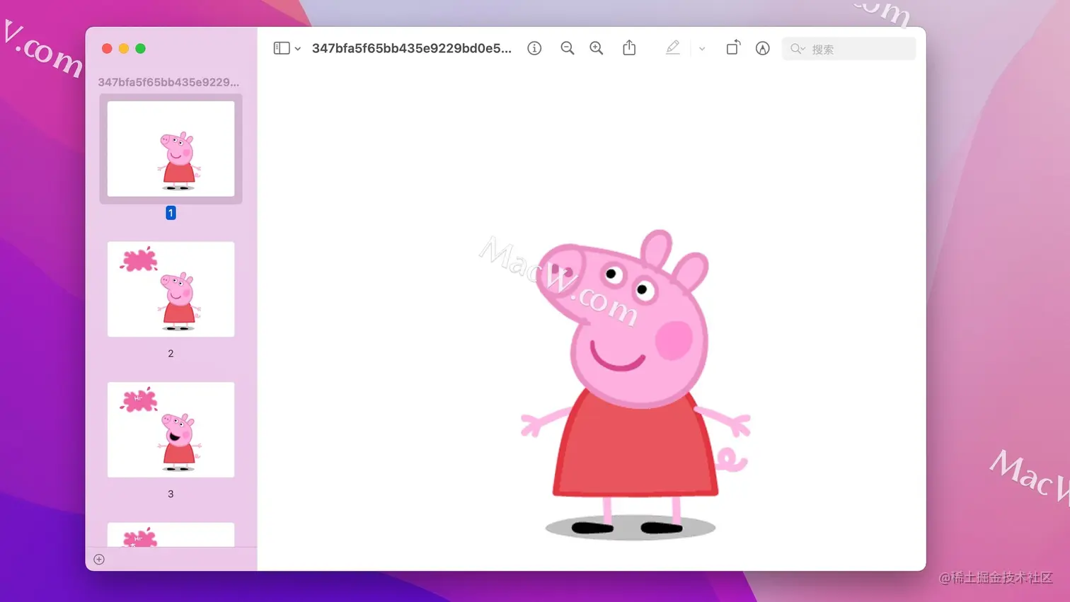The height and width of the screenshot is (602, 1070).
Task: Show the Markup toolbar
Action: [x=762, y=48]
